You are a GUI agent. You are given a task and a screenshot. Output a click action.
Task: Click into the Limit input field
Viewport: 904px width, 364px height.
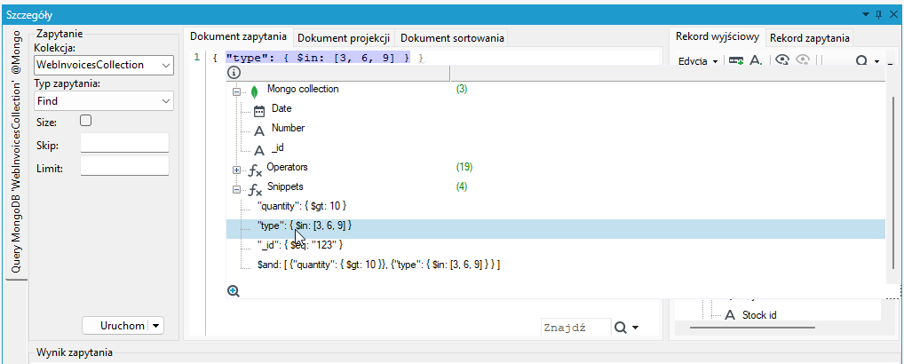(124, 166)
